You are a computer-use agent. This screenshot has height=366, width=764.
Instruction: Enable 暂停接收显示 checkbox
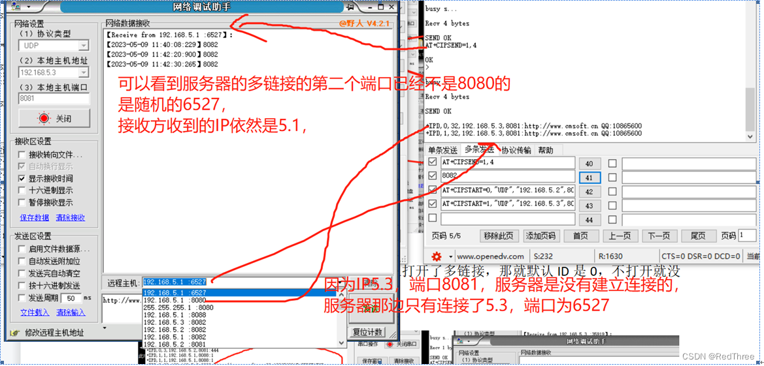[x=22, y=202]
